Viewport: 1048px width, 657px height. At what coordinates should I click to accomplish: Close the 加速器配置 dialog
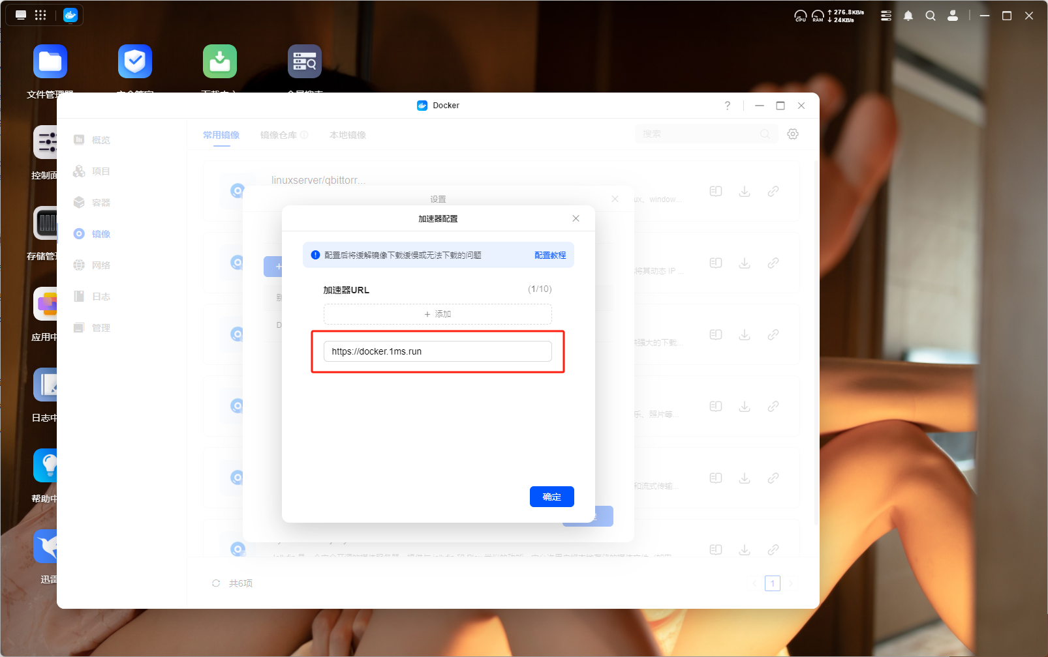[576, 218]
